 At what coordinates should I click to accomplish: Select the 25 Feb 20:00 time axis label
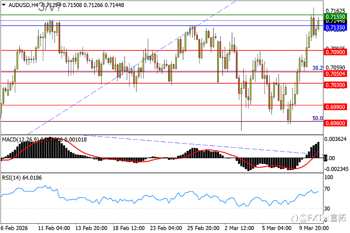tap(203, 228)
